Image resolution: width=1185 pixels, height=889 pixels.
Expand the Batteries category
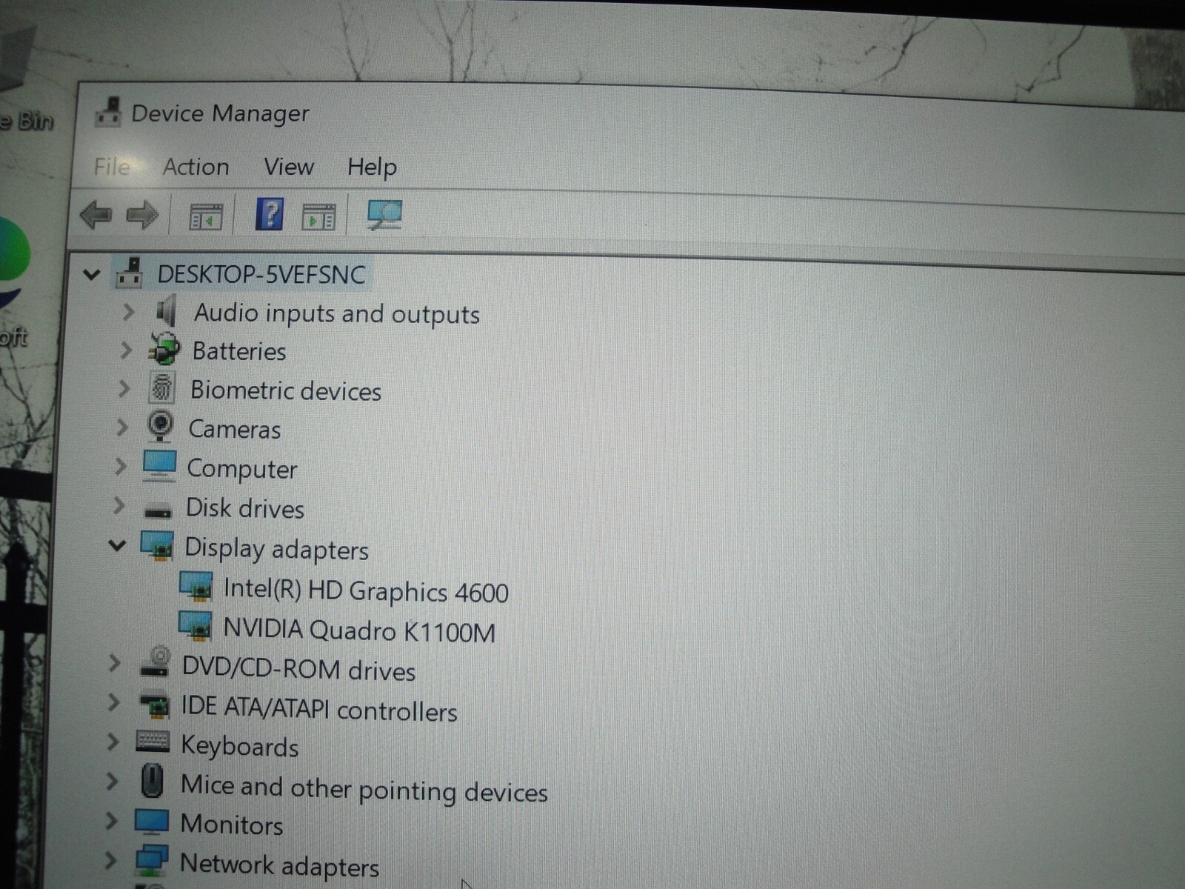tap(127, 350)
